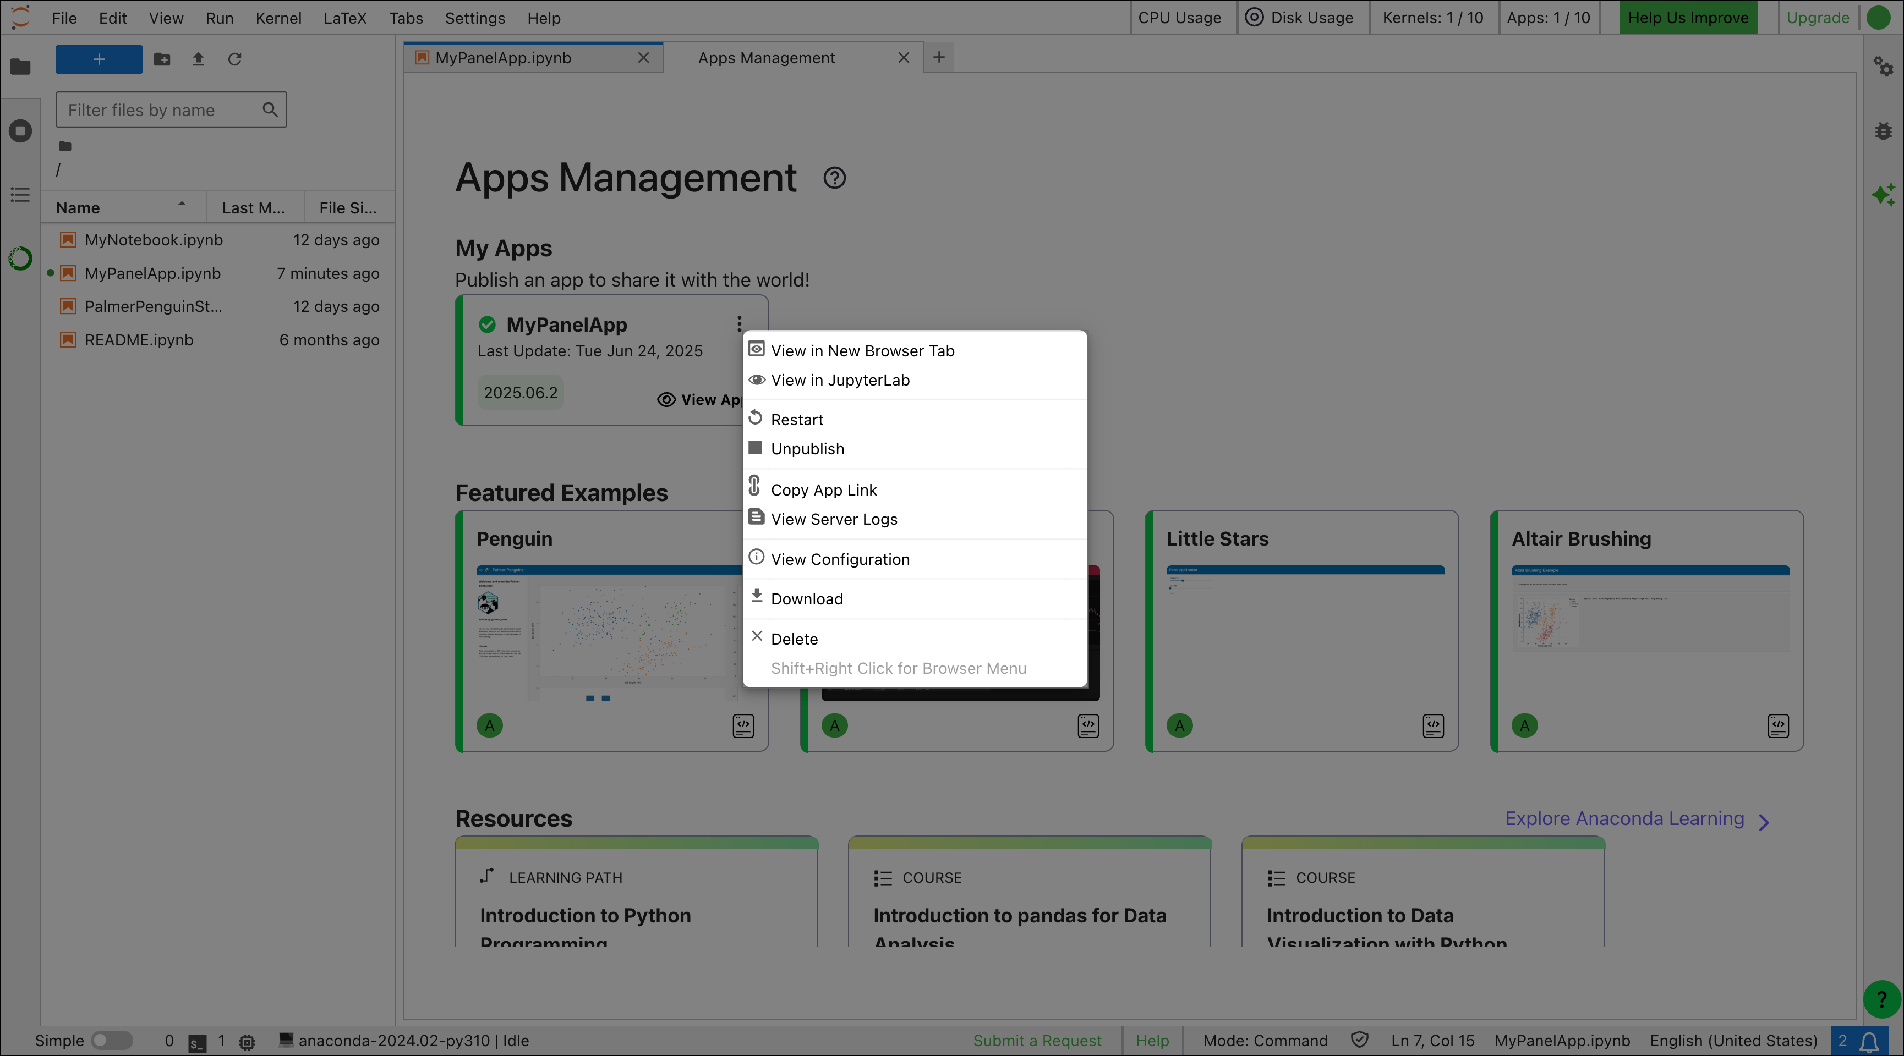Click the Apps Management help question icon
The image size is (1904, 1056).
[x=834, y=178]
